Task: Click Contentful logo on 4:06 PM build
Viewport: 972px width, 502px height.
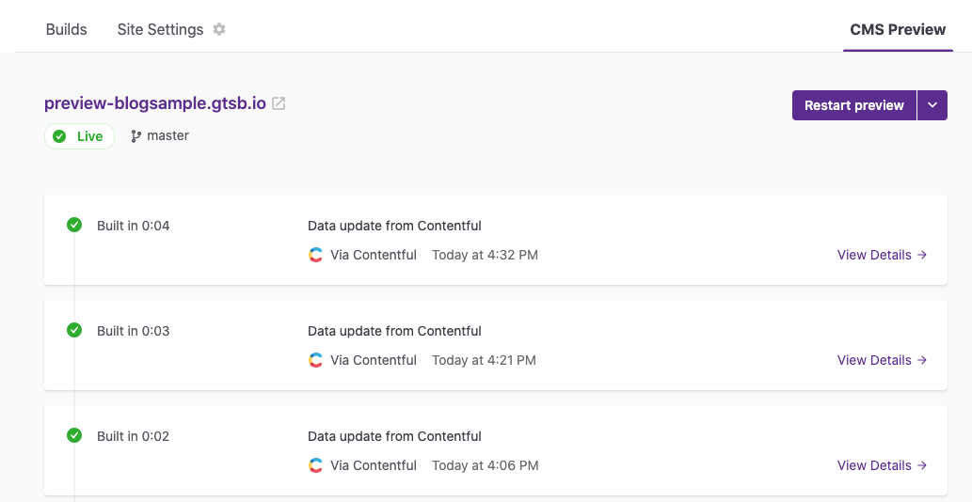Action: (x=316, y=465)
